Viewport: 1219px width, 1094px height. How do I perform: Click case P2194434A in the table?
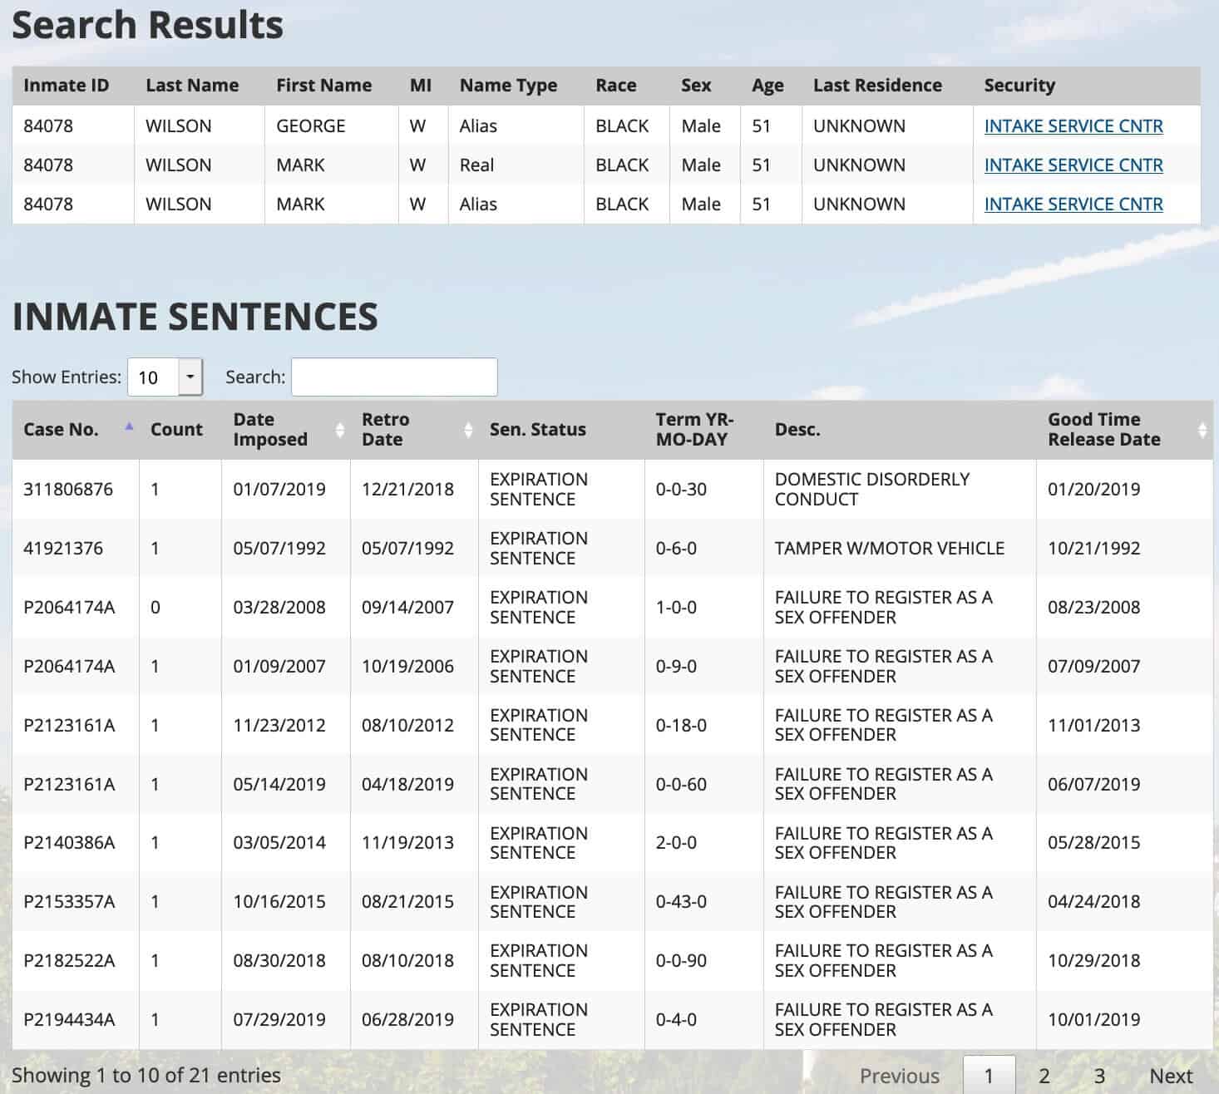point(69,1020)
